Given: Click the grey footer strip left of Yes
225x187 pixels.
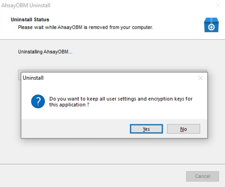Looking at the screenshot, I should [x=75, y=129].
